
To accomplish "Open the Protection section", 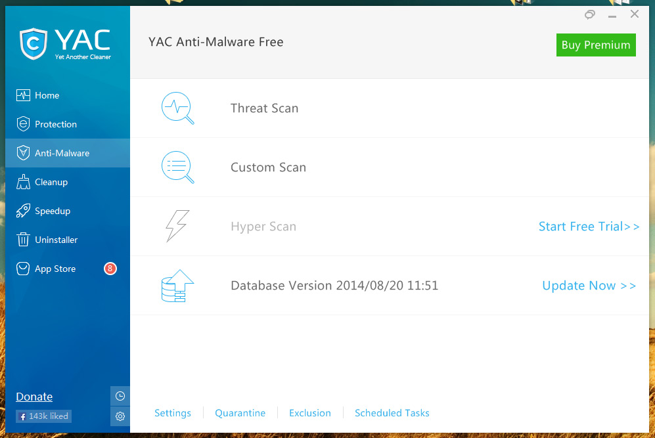I will (68, 124).
